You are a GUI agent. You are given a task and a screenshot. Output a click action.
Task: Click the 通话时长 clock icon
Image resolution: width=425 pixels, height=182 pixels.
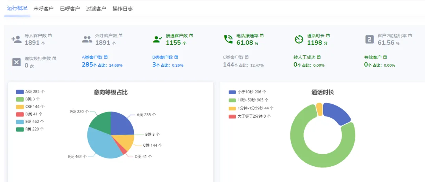[x=299, y=40]
